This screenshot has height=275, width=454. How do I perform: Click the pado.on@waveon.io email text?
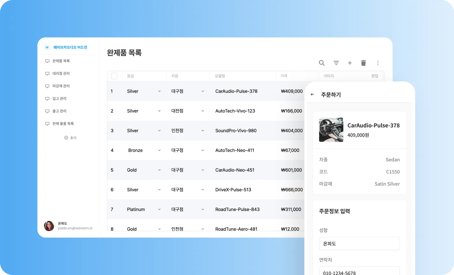click(x=75, y=228)
